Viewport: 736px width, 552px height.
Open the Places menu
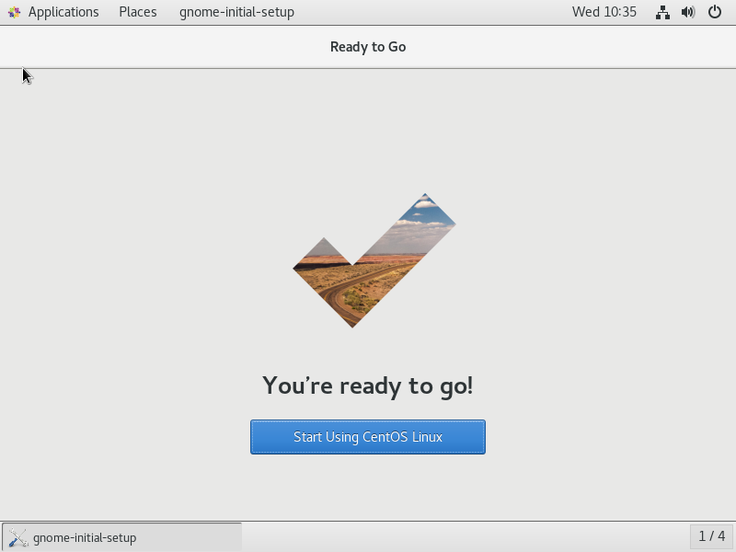[137, 12]
